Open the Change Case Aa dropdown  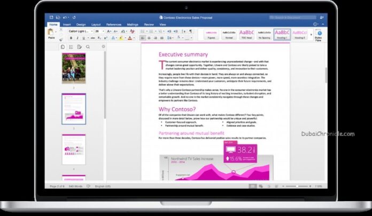124,31
